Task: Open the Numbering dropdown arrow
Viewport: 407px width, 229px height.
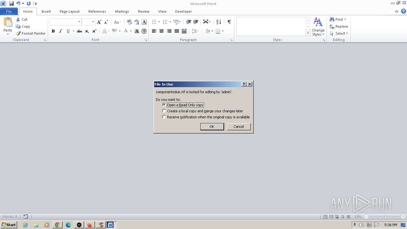Action: pyautogui.click(x=170, y=22)
